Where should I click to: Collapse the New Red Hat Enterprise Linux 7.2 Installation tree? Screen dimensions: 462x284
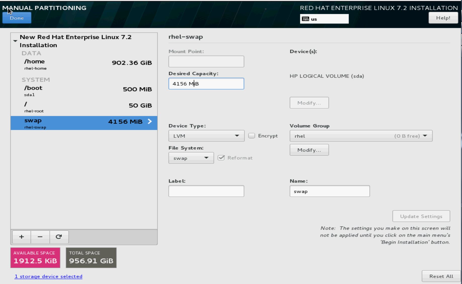(15, 41)
